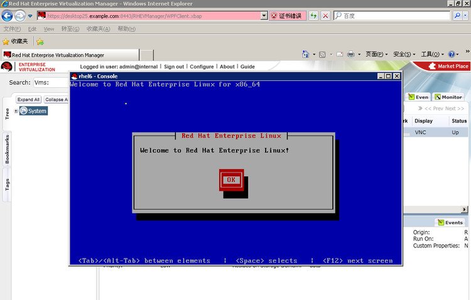The image size is (471, 300).
Task: Click OK in the console dialog
Action: (231, 179)
